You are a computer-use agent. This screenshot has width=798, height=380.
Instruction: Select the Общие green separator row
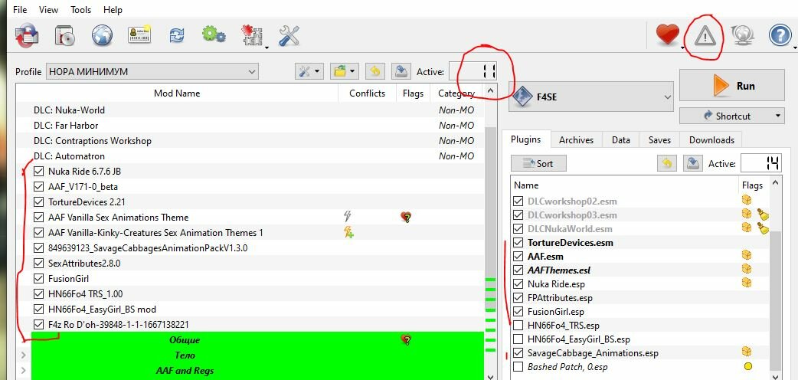pos(257,339)
